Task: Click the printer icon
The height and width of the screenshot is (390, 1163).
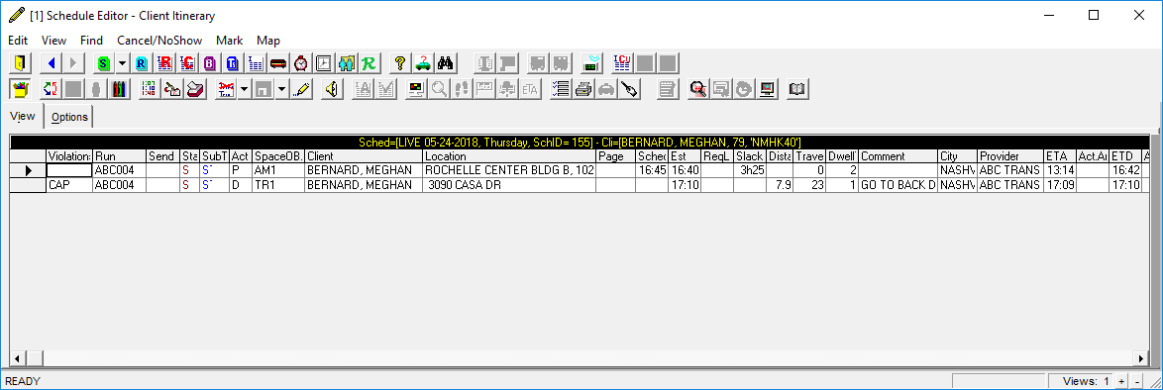Action: [x=584, y=89]
